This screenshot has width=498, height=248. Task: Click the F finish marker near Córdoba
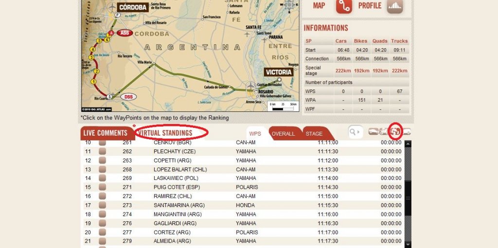(118, 15)
